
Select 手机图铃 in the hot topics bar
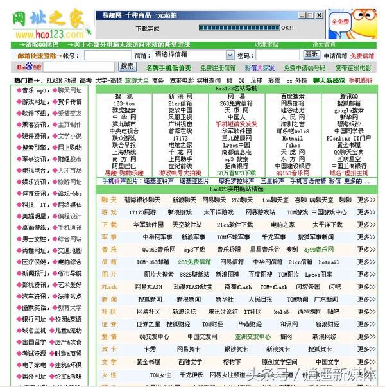361,80
